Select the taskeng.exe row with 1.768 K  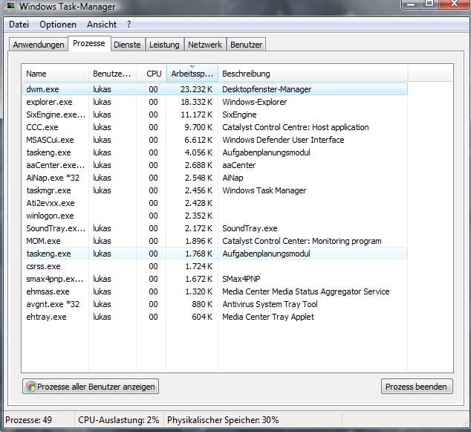coord(215,254)
